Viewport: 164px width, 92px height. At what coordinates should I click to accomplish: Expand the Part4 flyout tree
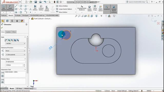30,19
